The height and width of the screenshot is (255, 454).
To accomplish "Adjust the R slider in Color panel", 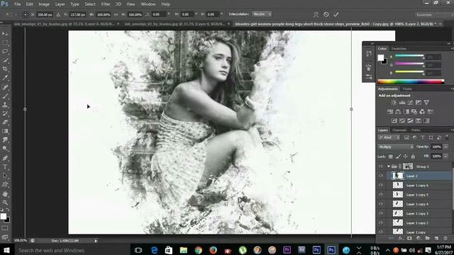I will [x=409, y=56].
